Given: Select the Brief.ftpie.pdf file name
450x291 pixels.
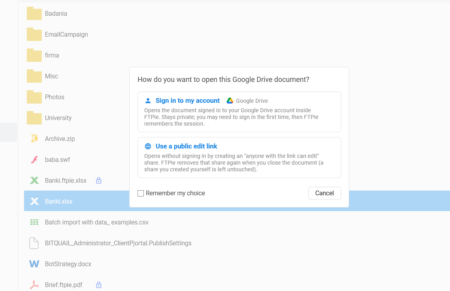Looking at the screenshot, I should pos(63,285).
